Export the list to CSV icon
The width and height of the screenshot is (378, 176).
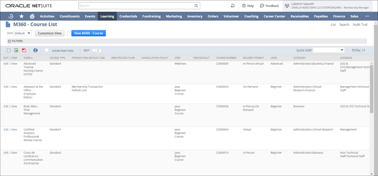point(9,50)
